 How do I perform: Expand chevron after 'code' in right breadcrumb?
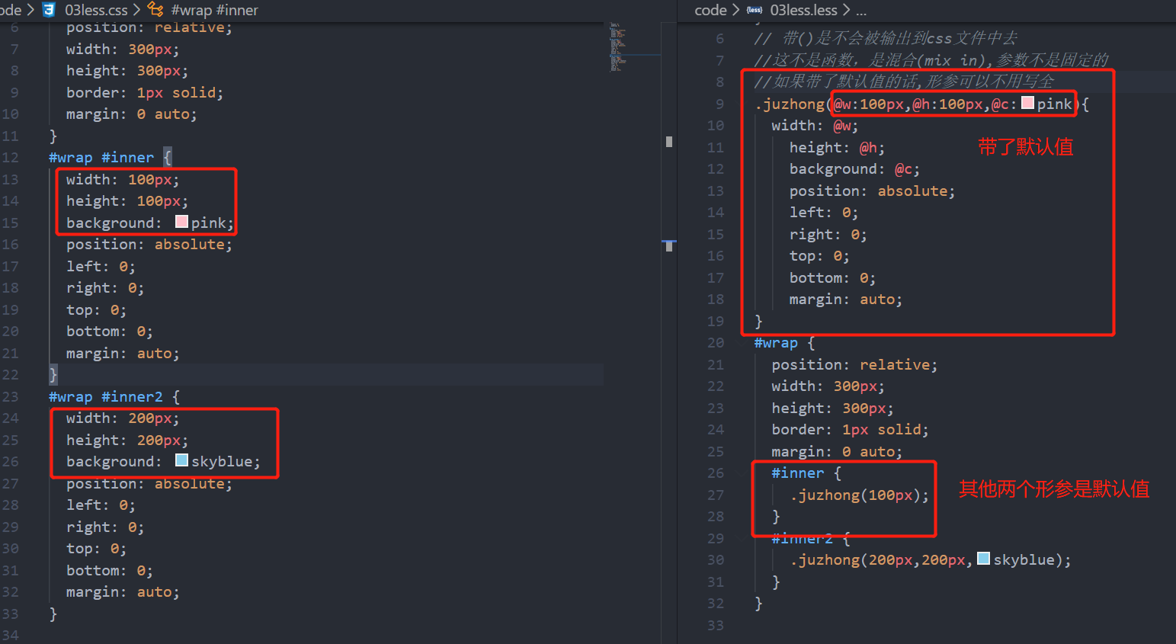click(x=736, y=10)
